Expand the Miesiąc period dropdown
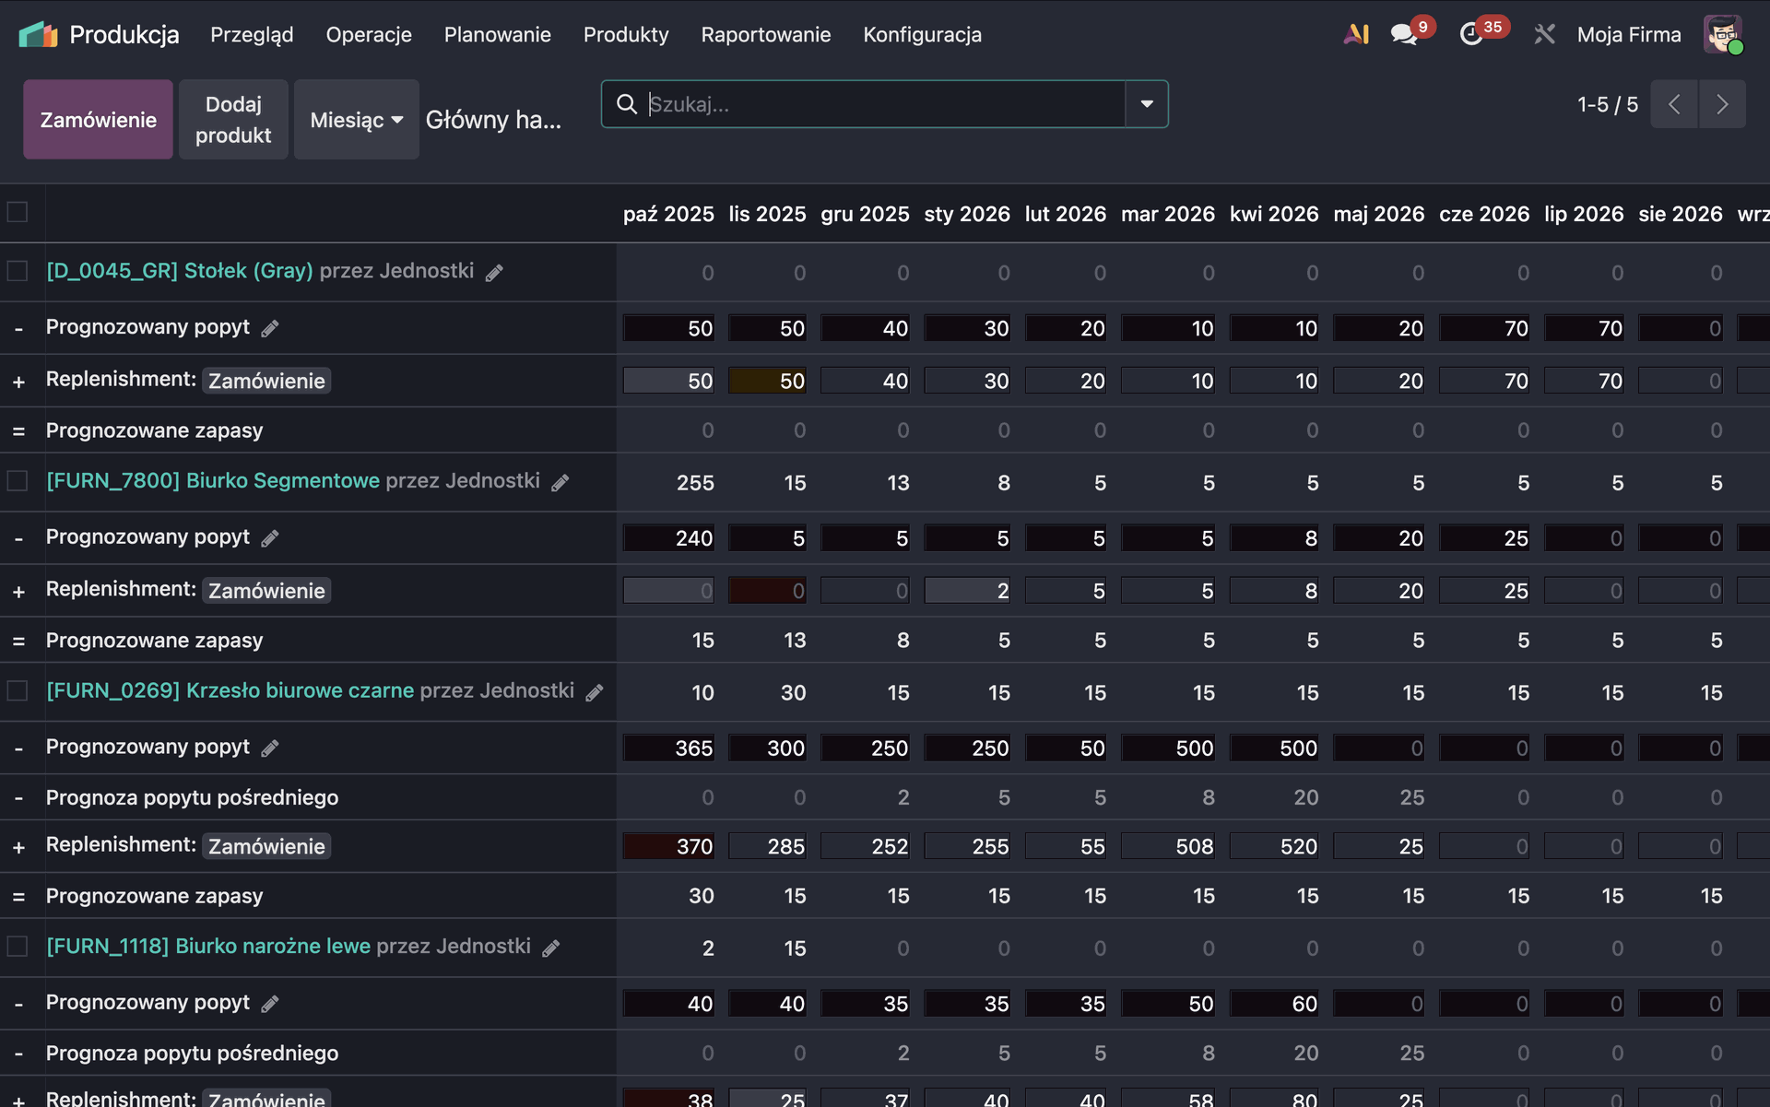The image size is (1770, 1107). pos(356,120)
